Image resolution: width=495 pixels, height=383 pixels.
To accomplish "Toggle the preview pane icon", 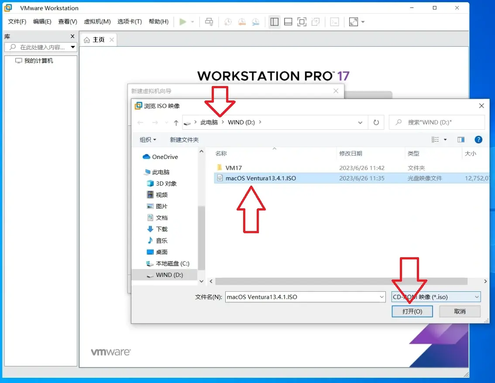I will pos(461,140).
